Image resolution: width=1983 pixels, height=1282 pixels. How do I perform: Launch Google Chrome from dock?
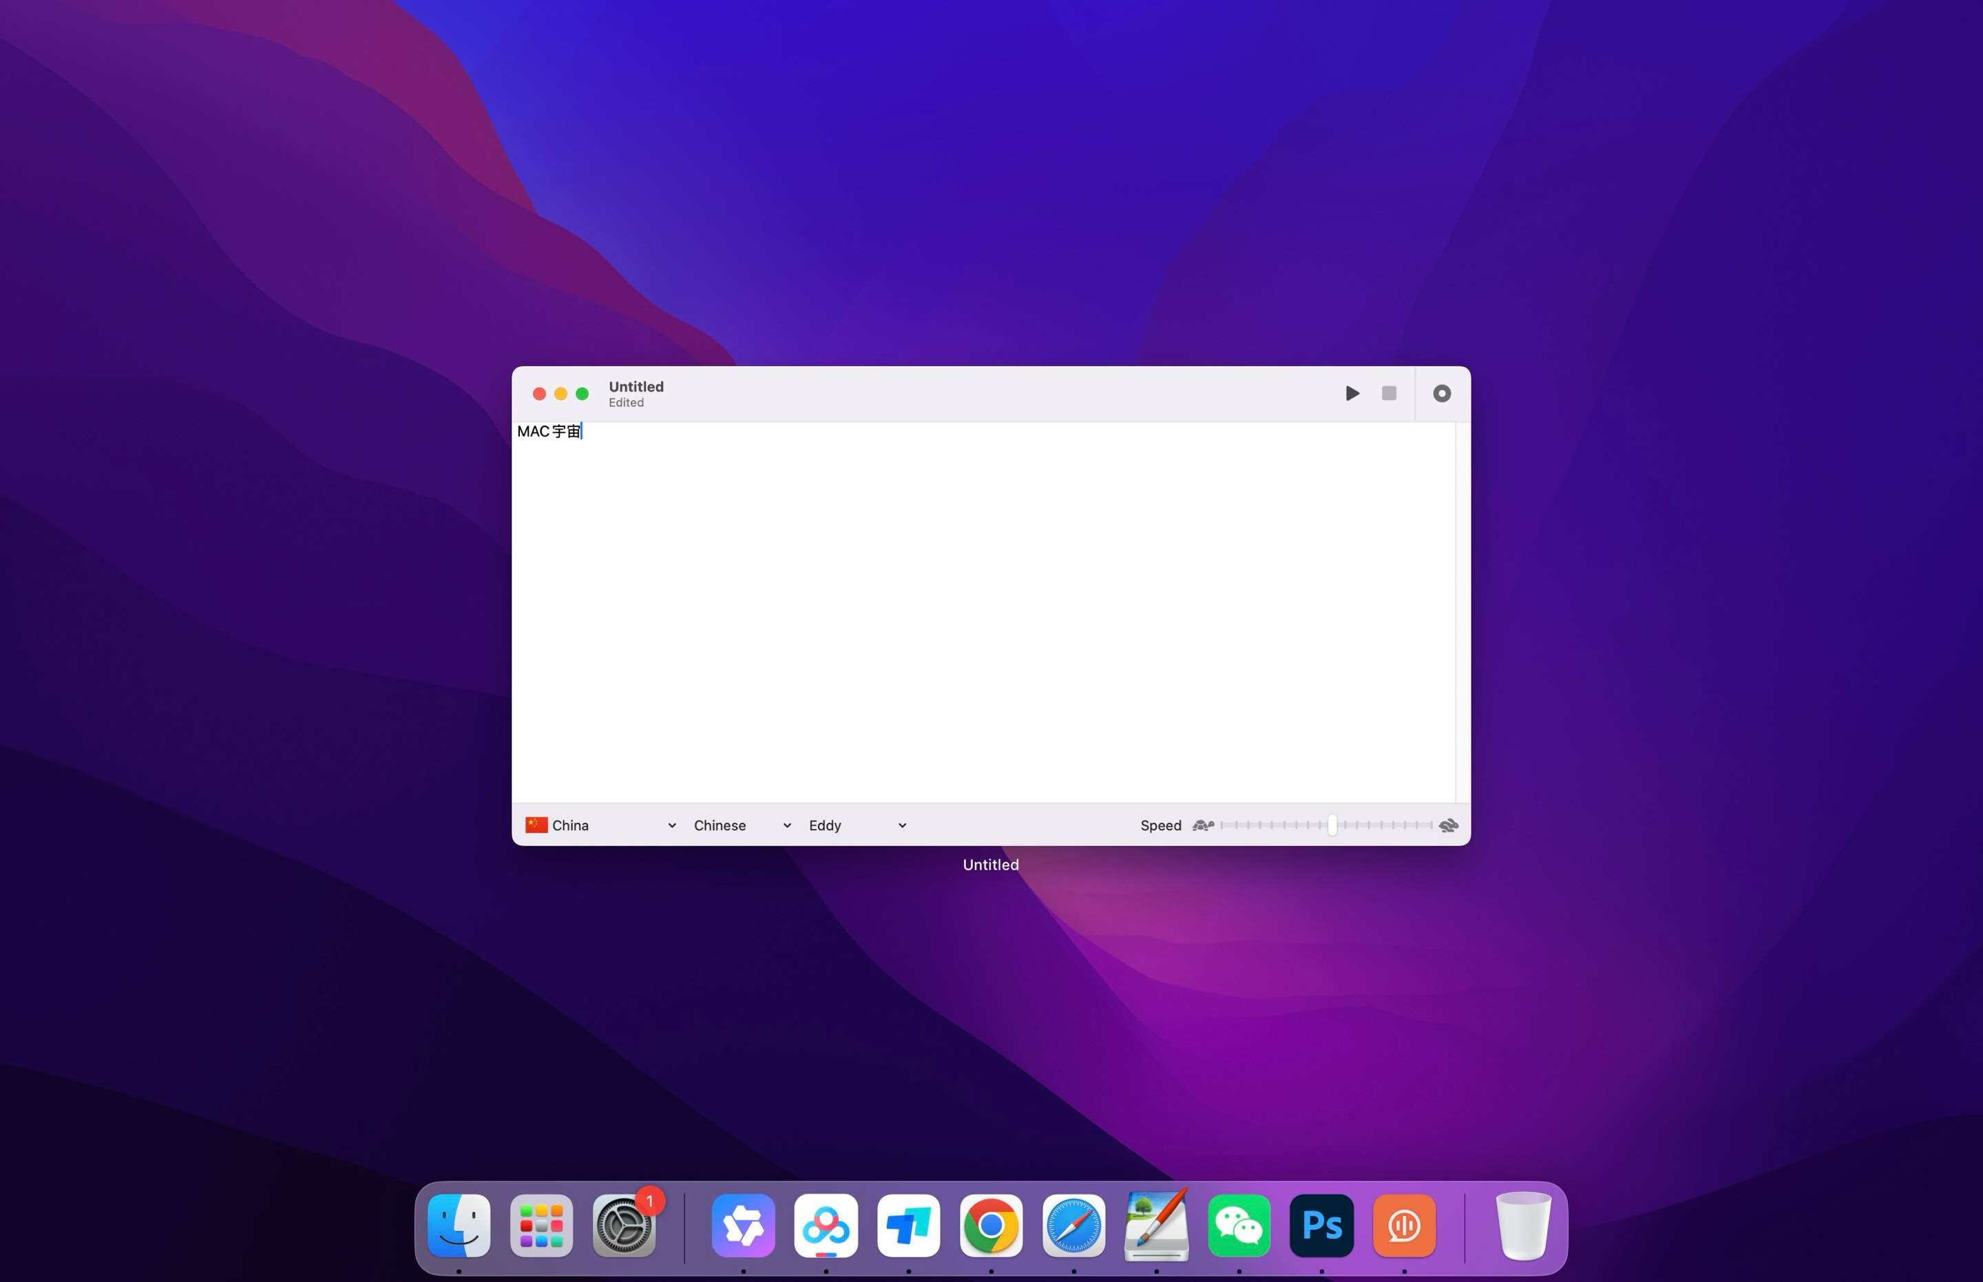pos(991,1226)
